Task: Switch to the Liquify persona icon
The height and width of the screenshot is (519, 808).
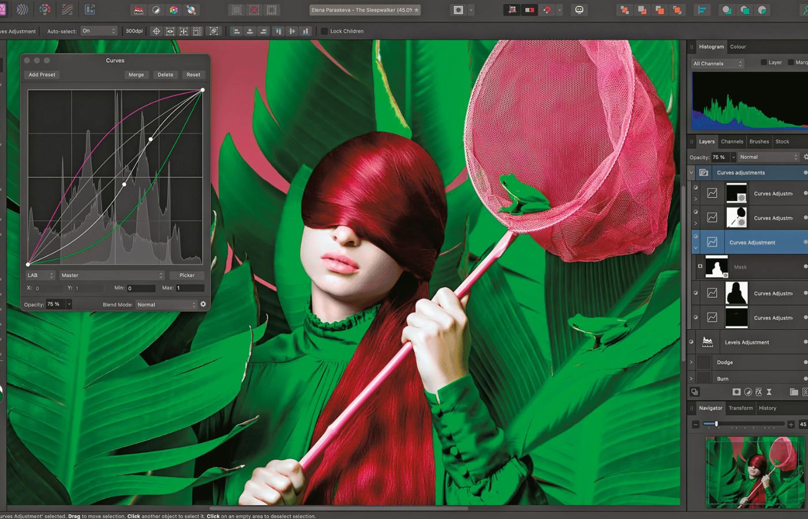Action: (x=23, y=10)
